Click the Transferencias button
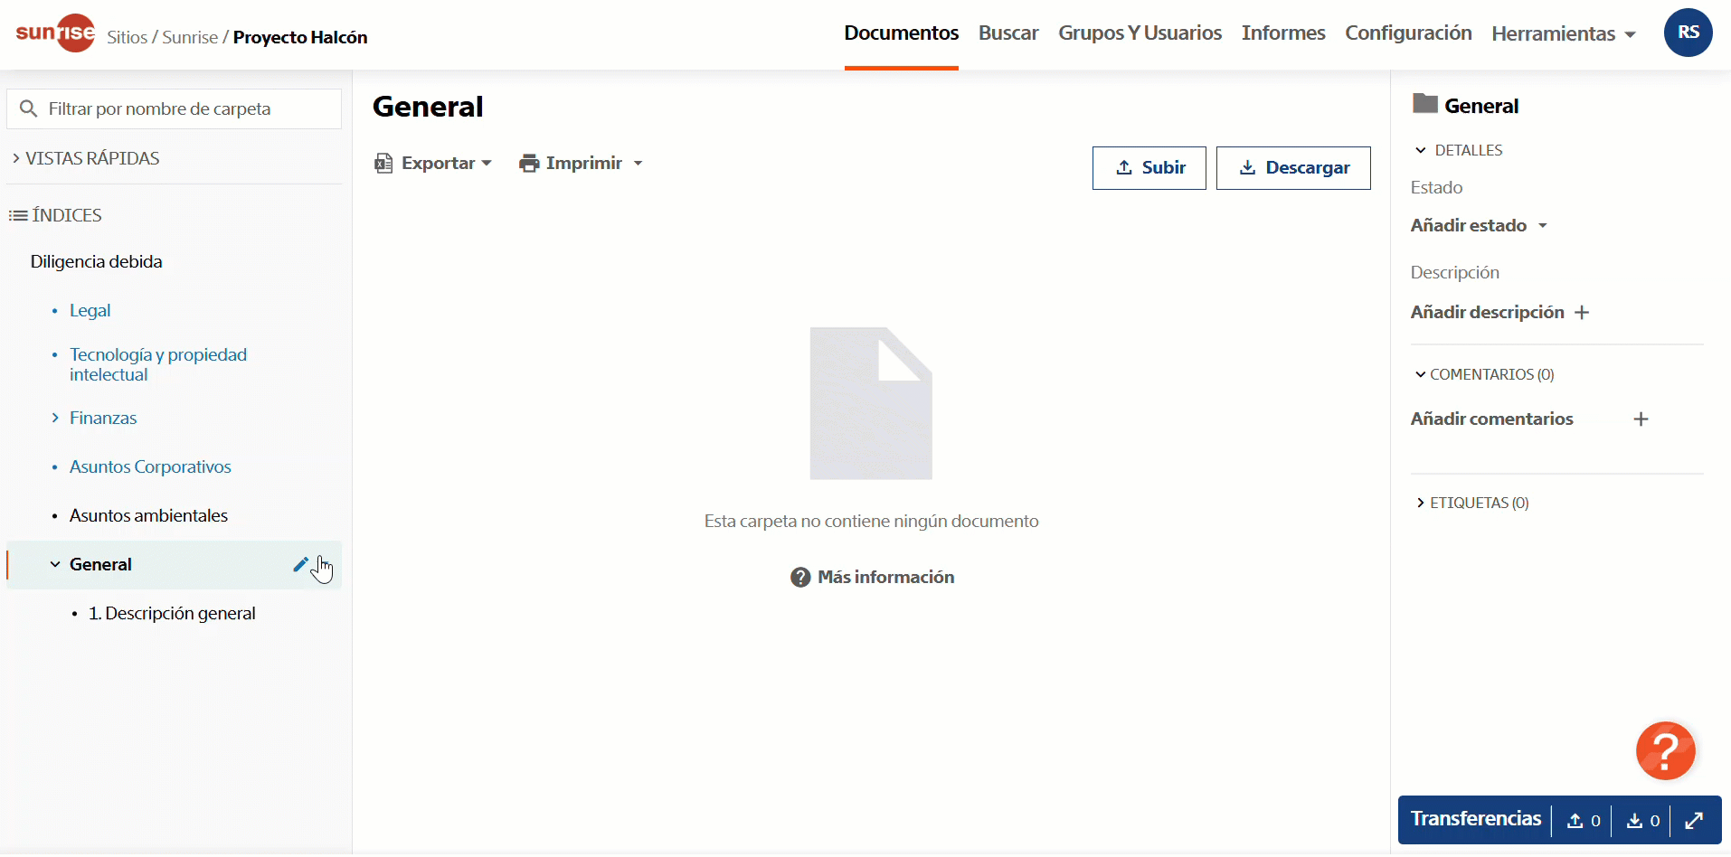 pyautogui.click(x=1475, y=819)
